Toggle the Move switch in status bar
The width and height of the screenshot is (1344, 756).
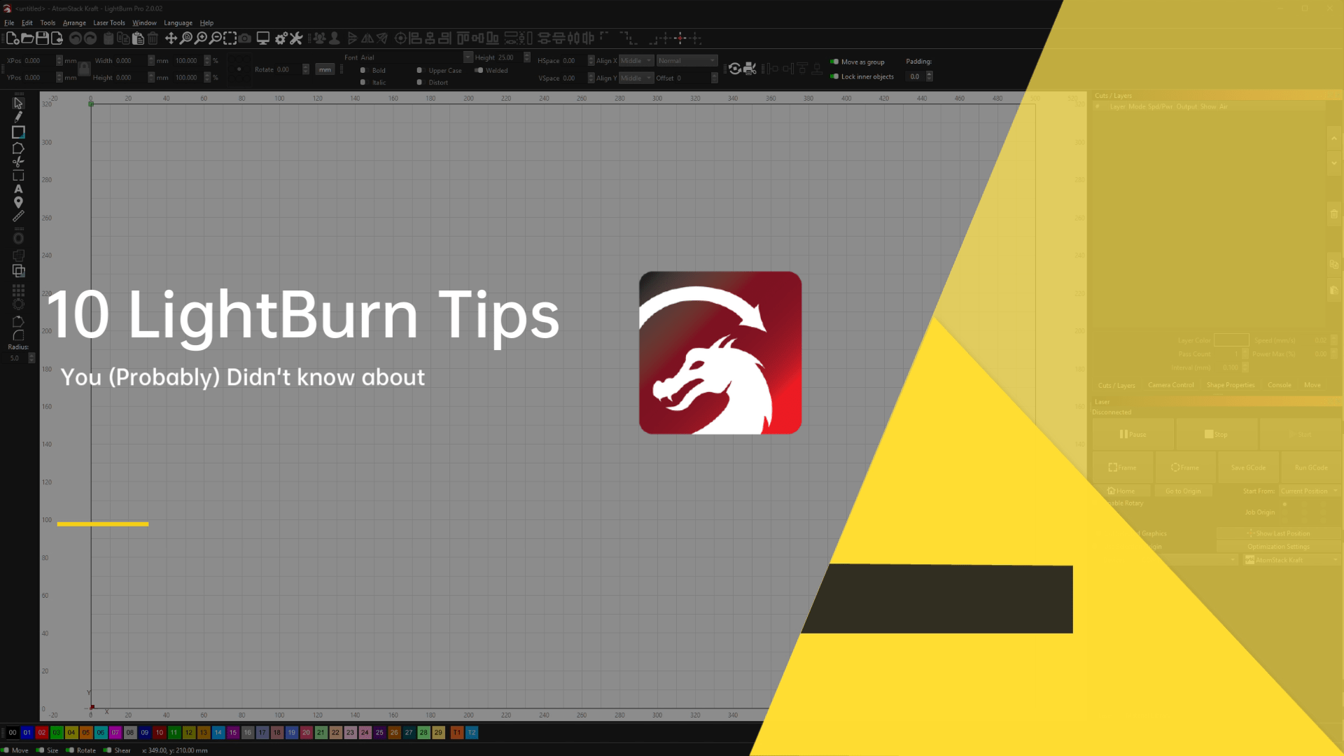click(x=5, y=750)
